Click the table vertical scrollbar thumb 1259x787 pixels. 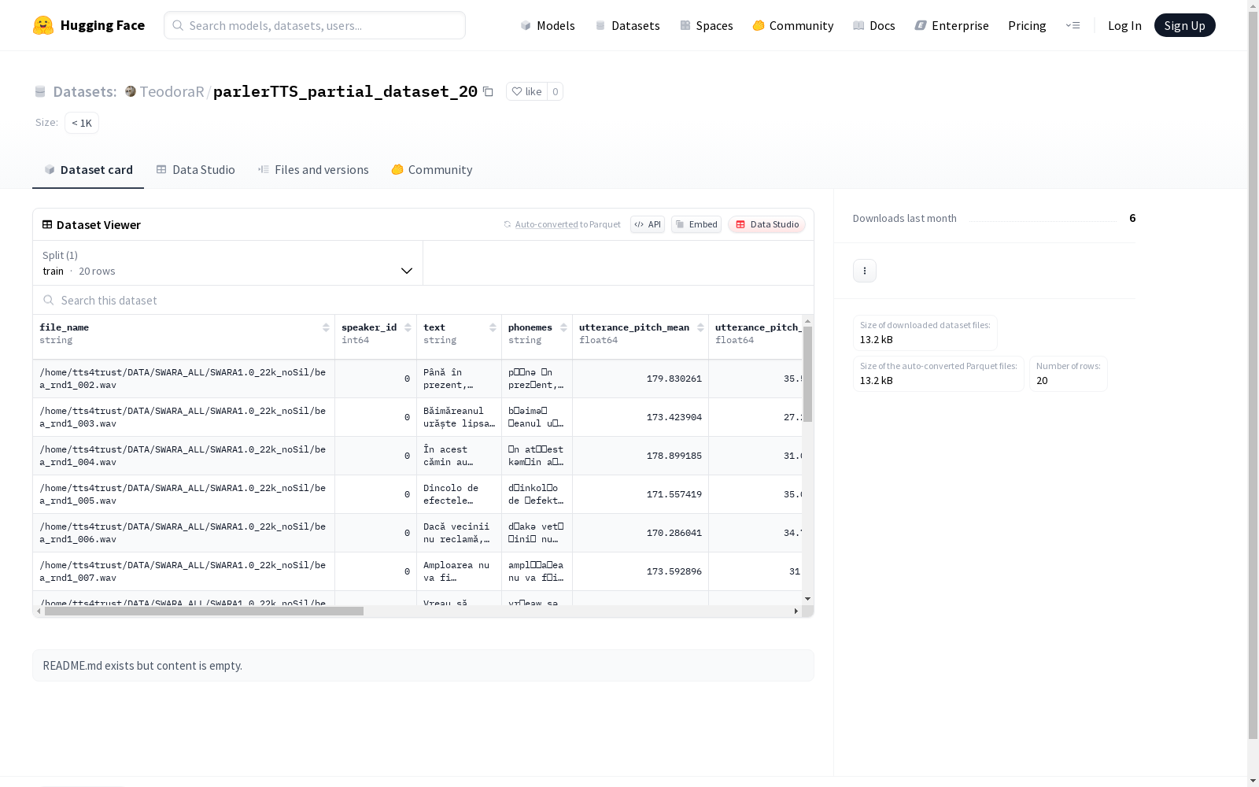click(807, 375)
